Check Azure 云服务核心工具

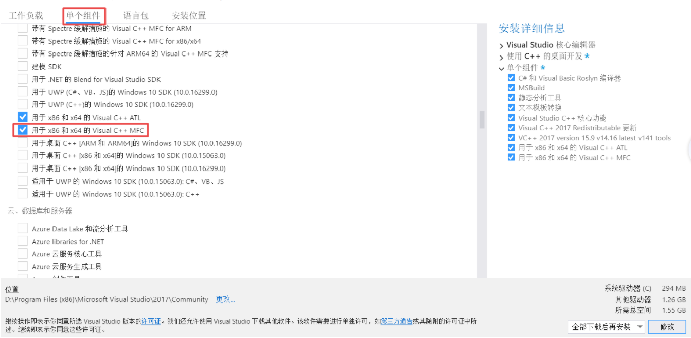23,254
